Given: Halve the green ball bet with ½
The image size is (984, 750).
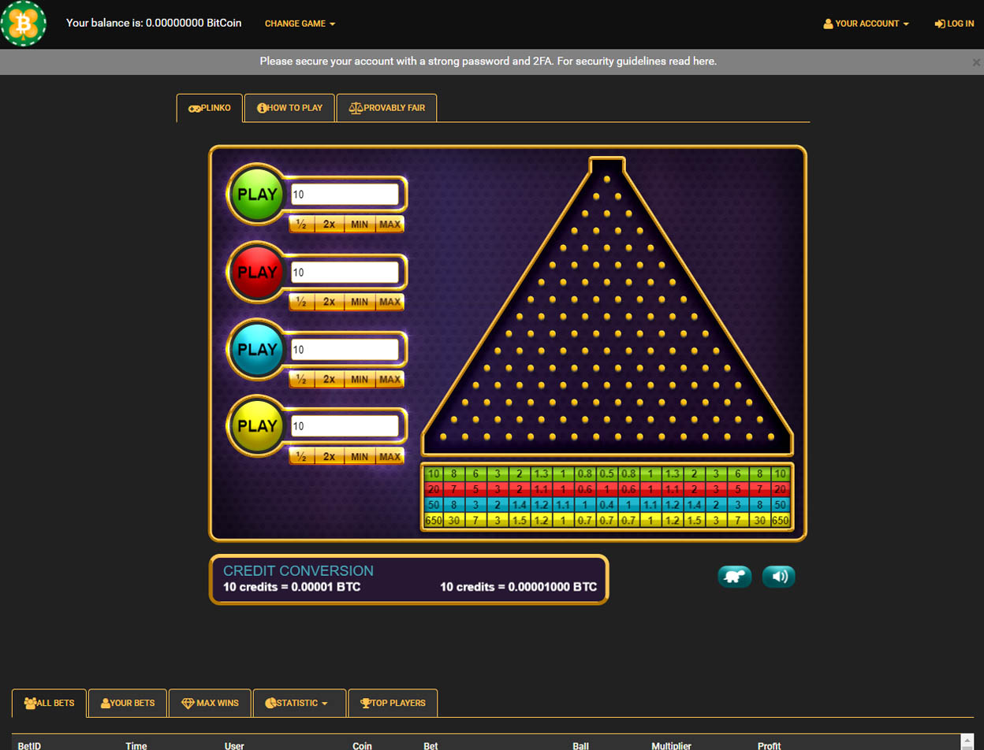Looking at the screenshot, I should click(x=301, y=225).
